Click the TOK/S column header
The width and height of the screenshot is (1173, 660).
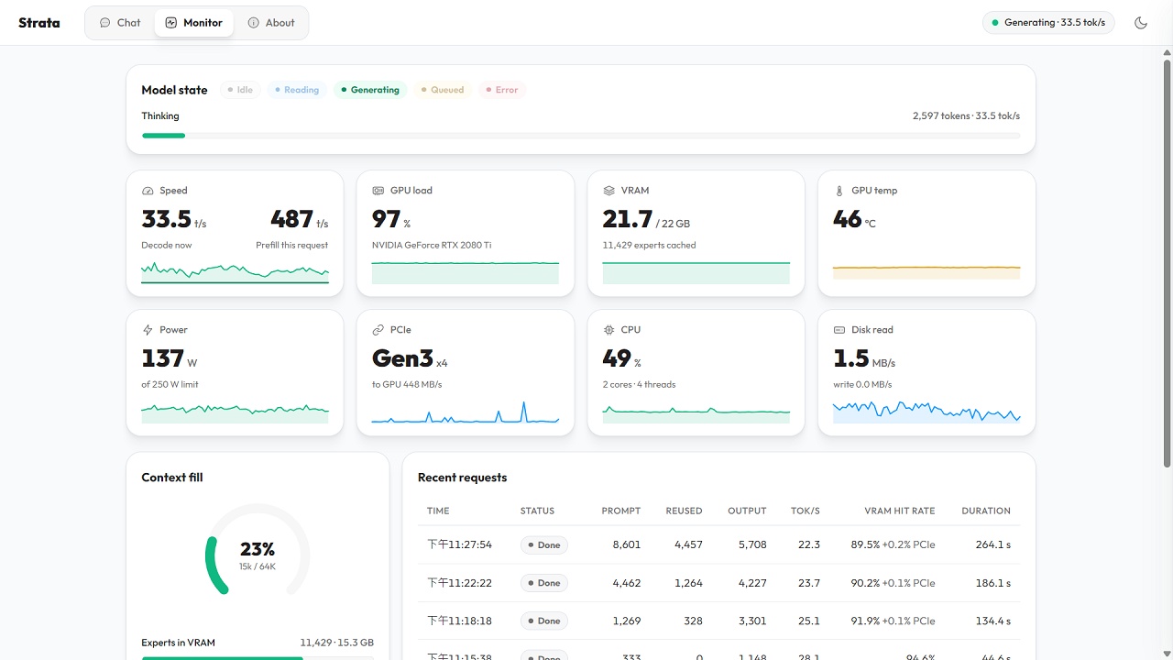click(806, 511)
